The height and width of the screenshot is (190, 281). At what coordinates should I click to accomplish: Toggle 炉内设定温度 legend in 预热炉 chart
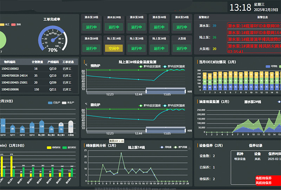(x=150, y=66)
